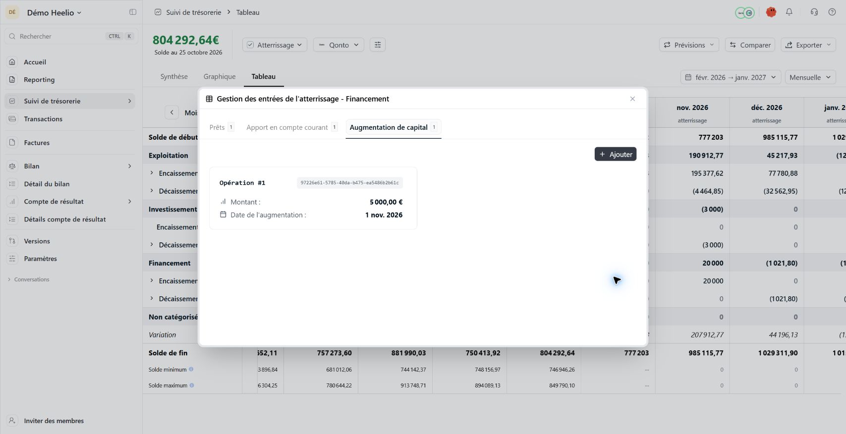Open the help question mark icon

832,12
